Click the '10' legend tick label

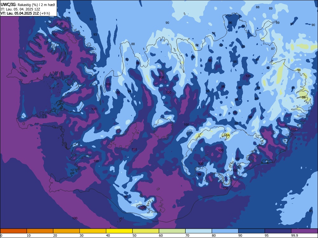(29, 235)
